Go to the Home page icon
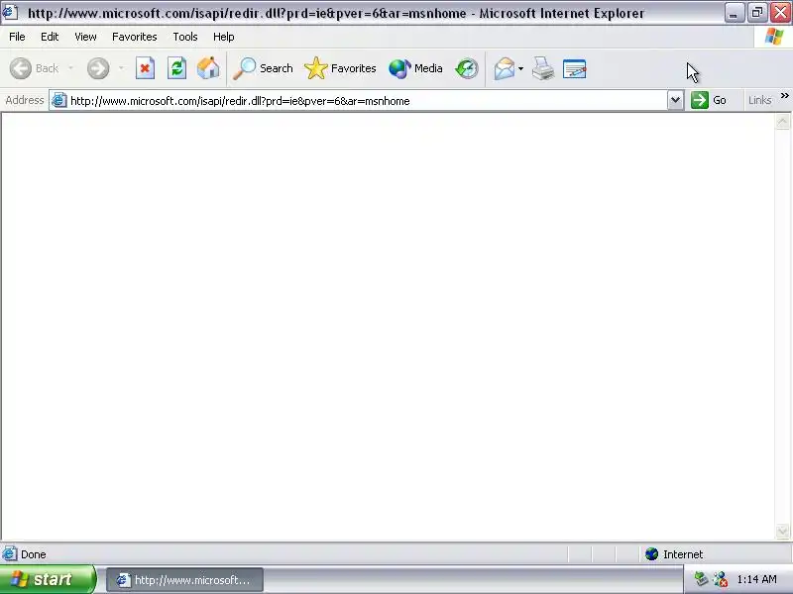Viewport: 793px width, 594px height. point(208,68)
